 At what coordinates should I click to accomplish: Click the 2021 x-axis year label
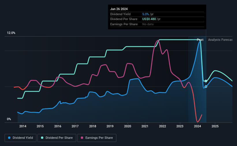[145, 126]
